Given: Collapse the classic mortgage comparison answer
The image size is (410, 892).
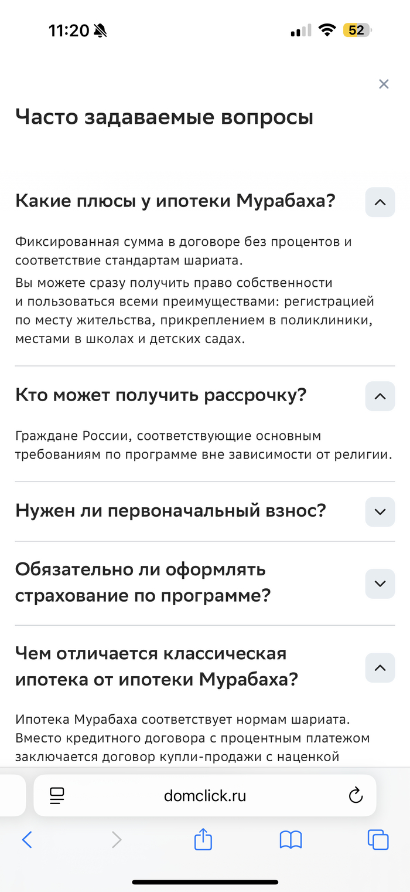Looking at the screenshot, I should tap(380, 667).
